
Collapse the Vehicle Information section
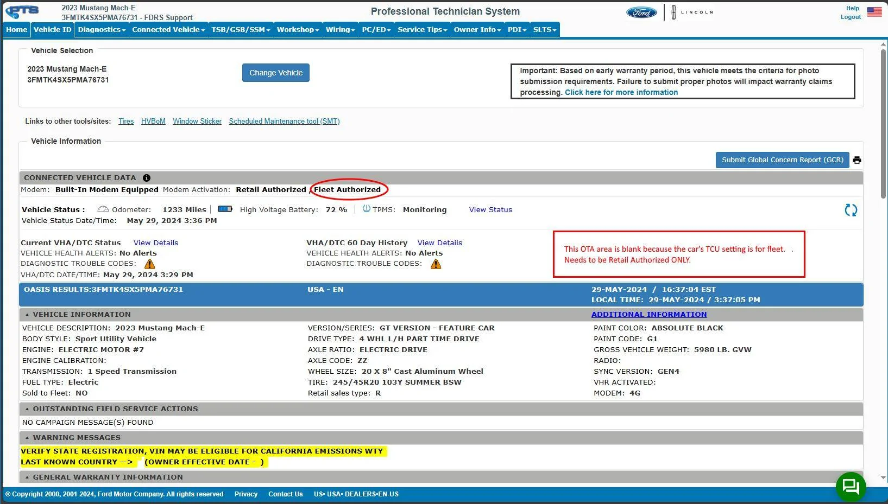click(x=27, y=315)
